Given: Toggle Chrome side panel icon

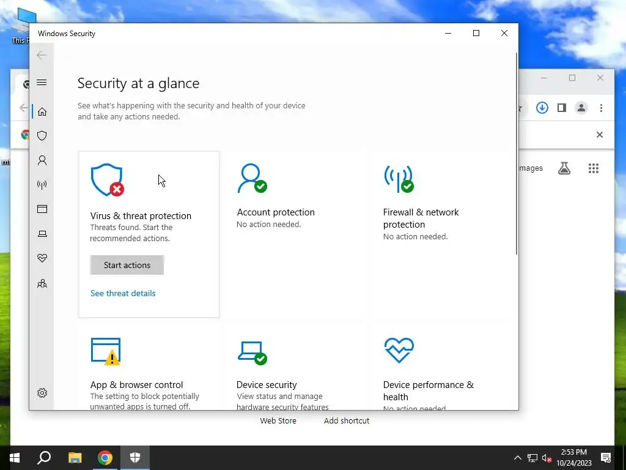Looking at the screenshot, I should 562,108.
